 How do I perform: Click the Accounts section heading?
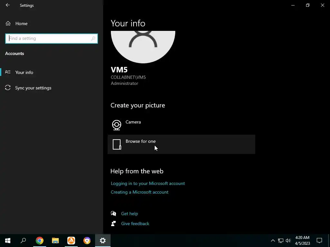point(15,53)
